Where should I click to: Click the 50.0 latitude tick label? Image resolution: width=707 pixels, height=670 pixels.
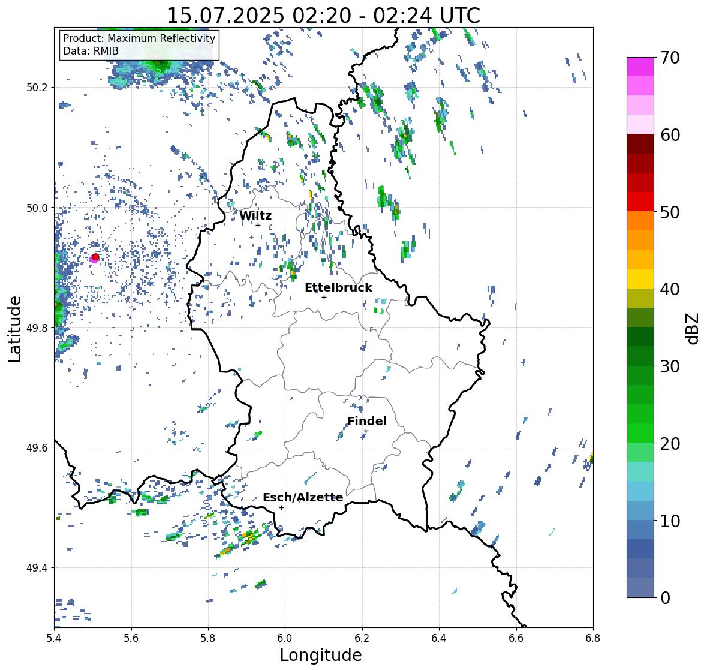[37, 208]
